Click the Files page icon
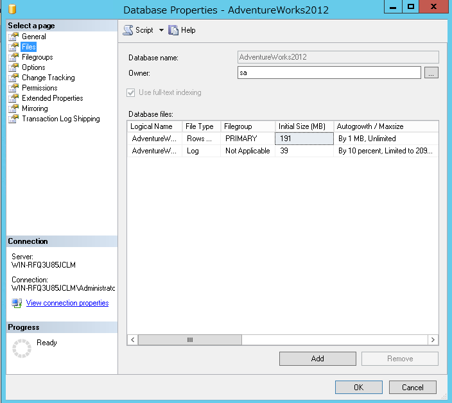This screenshot has height=403, width=452. [x=13, y=47]
